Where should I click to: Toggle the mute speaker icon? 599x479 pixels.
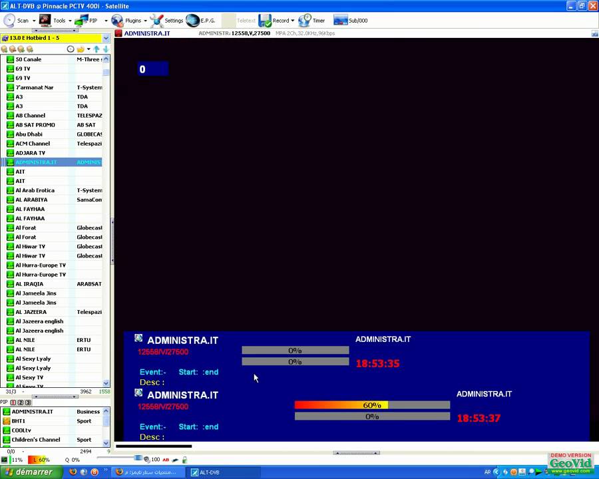(146, 460)
